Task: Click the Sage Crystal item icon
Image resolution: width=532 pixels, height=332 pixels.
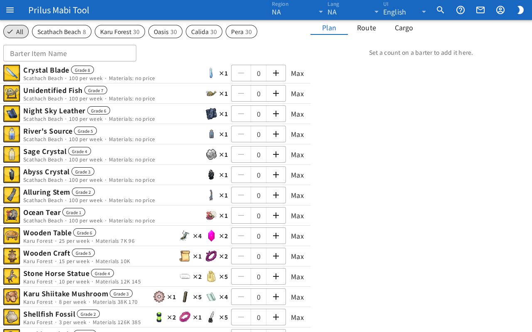Action: click(12, 154)
